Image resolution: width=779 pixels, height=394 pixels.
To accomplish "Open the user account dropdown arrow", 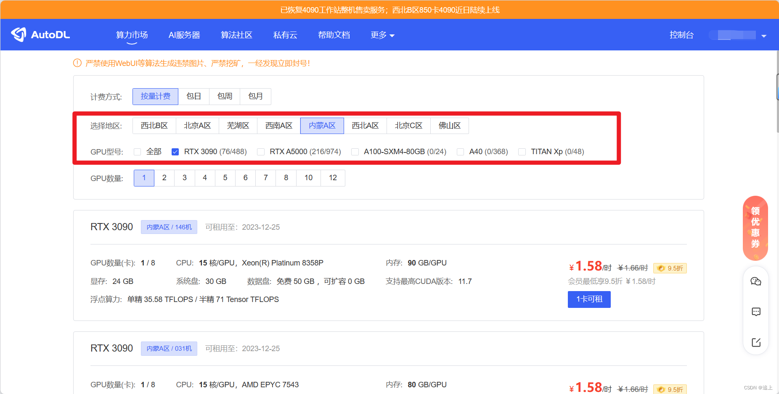I will click(x=764, y=36).
